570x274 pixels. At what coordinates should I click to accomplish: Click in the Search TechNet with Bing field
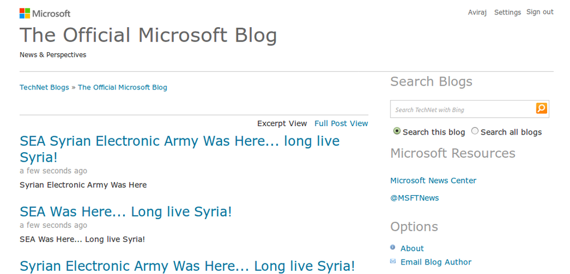click(462, 109)
